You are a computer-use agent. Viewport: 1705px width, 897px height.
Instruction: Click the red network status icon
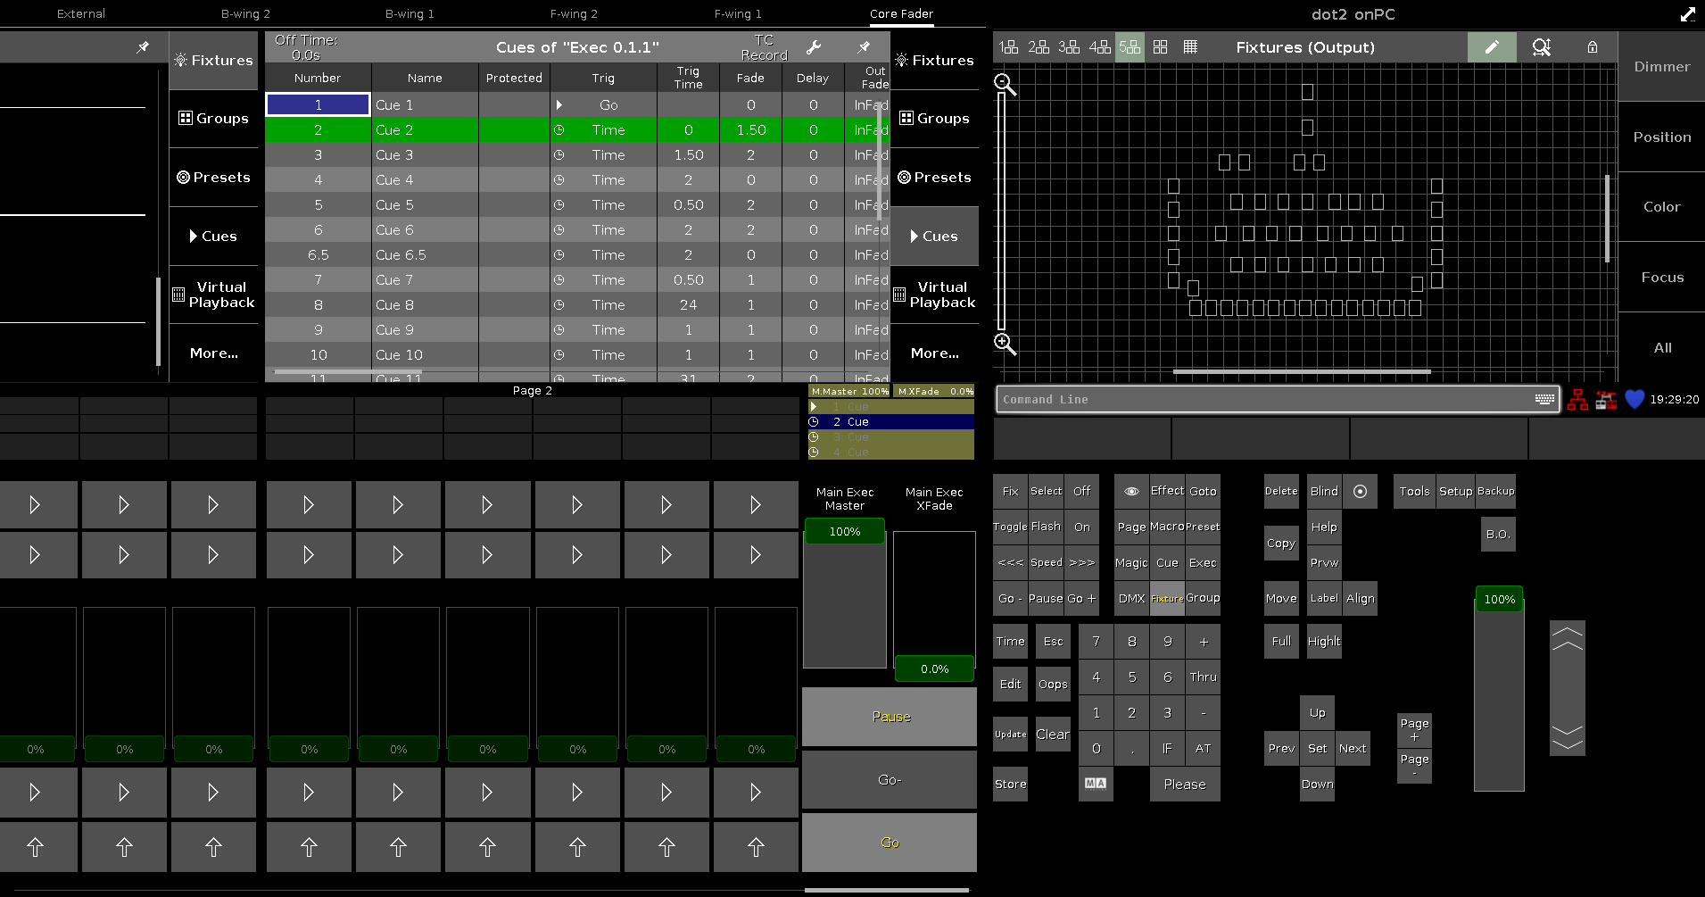click(1577, 400)
